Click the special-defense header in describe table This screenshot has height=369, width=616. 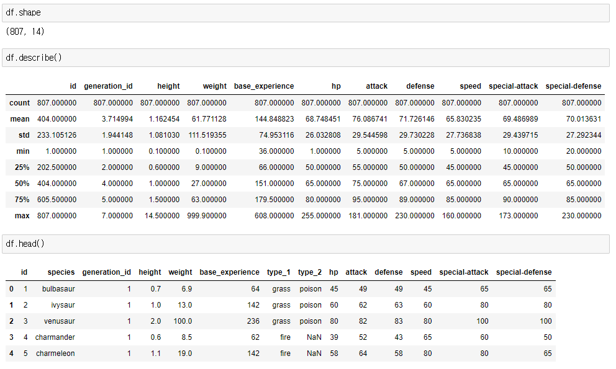coord(573,86)
